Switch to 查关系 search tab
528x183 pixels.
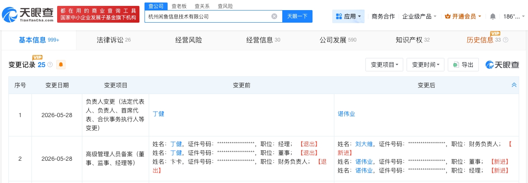(202, 6)
